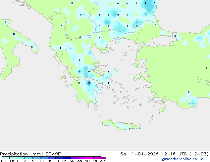Click the '2' precipitation value on the map
210x162 pixels.
click(146, 15)
